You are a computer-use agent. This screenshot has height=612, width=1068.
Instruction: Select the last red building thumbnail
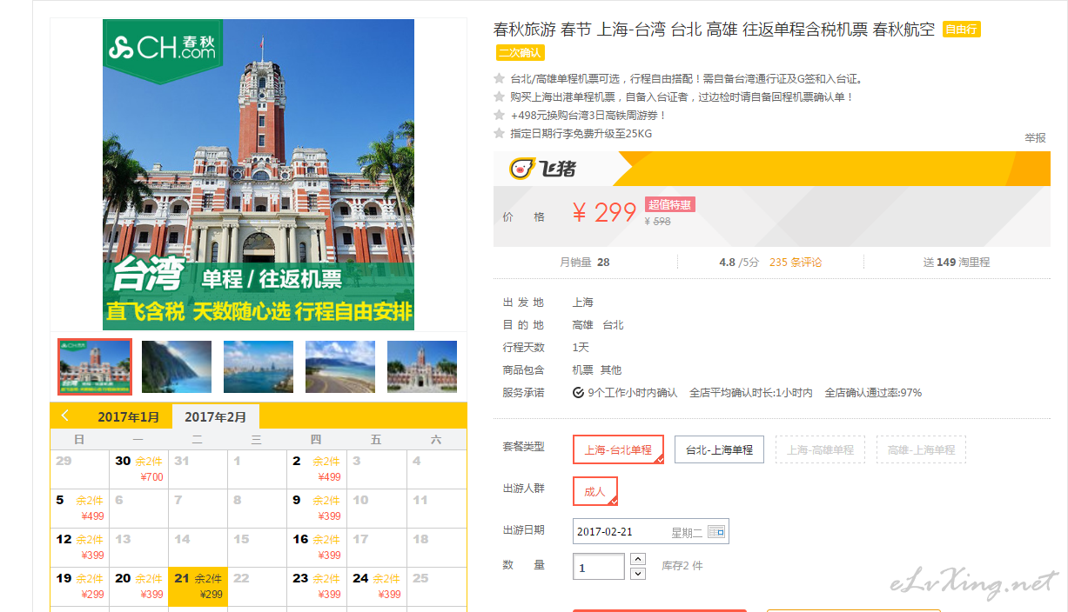pos(422,366)
